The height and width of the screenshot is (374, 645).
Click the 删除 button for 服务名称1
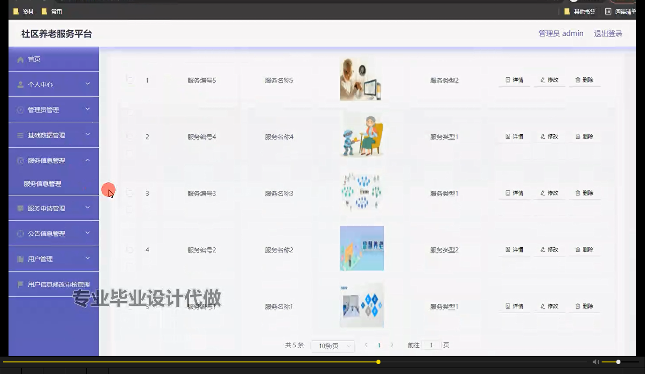[x=585, y=306]
